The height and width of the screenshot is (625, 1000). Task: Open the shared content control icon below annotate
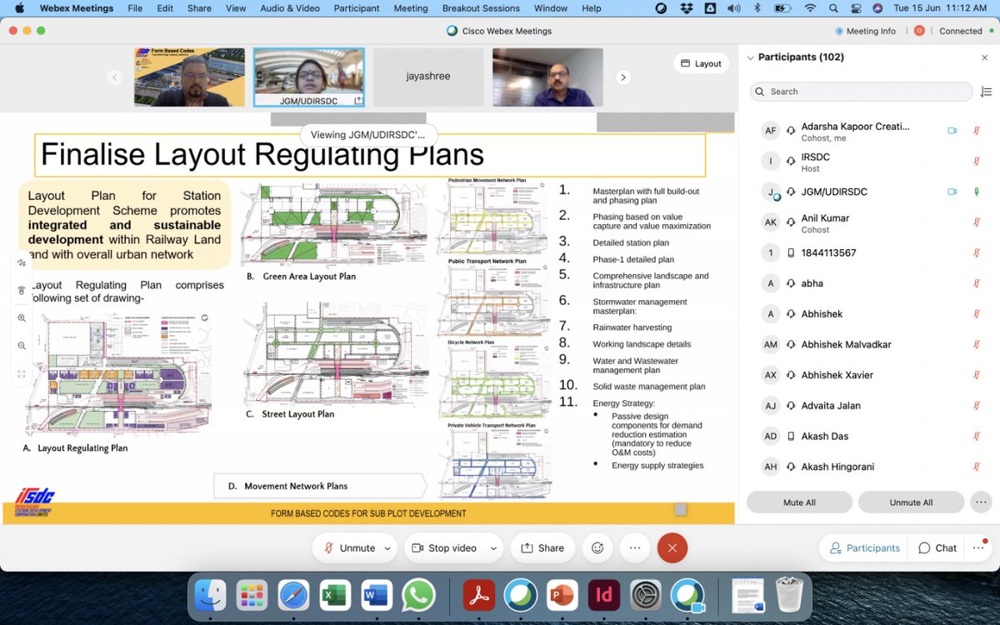(21, 290)
